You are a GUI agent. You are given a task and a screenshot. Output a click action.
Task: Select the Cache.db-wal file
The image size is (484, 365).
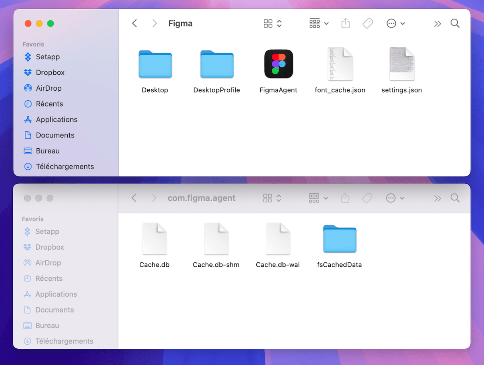click(x=278, y=239)
